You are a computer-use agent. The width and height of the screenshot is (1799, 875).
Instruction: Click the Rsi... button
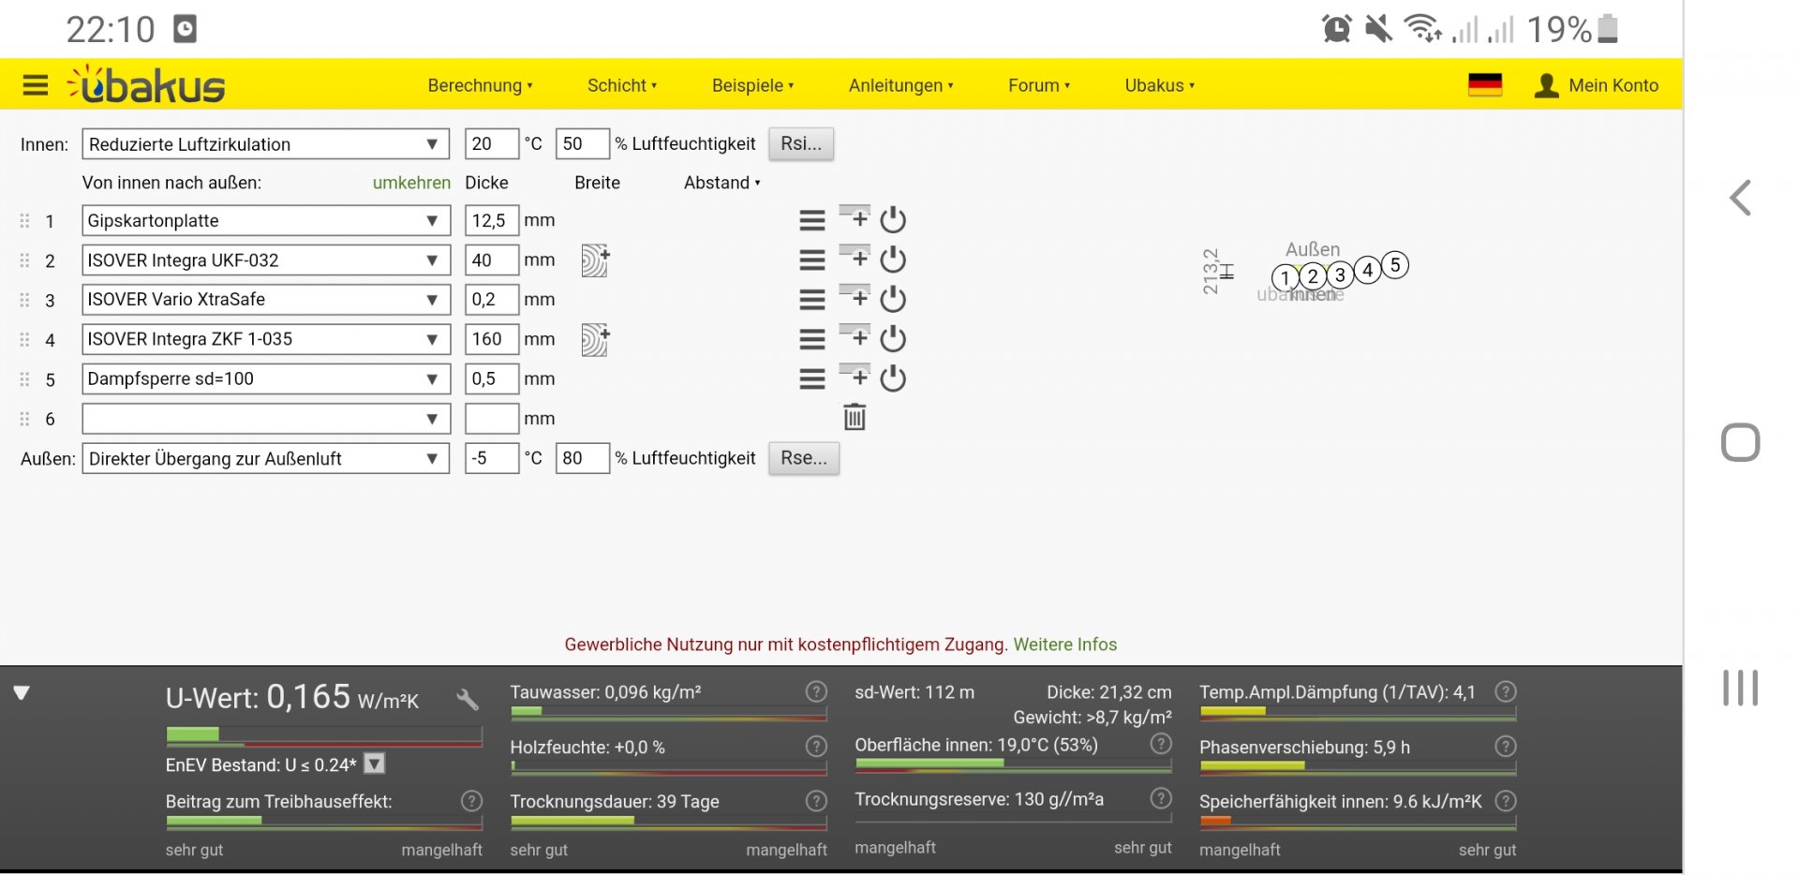click(x=800, y=144)
